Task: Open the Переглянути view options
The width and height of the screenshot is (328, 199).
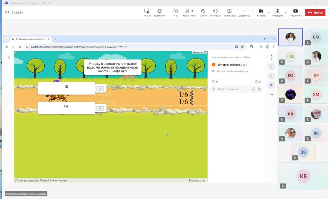Action: (229, 12)
